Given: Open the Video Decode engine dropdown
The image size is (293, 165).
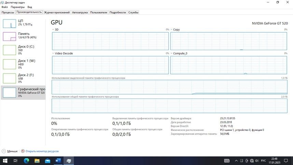Looking at the screenshot, I should point(53,53).
